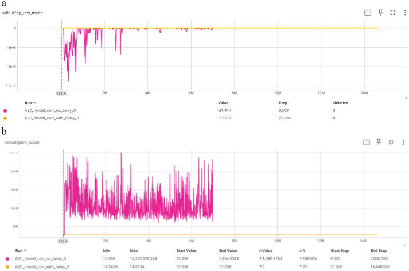
Task: Sort top table by Run column
Action: 30,103
